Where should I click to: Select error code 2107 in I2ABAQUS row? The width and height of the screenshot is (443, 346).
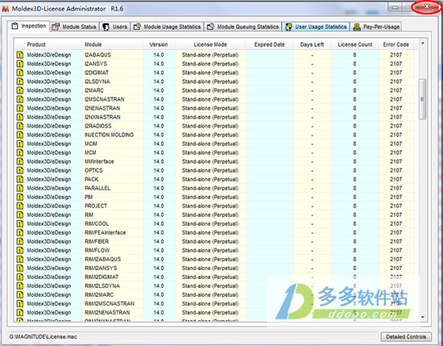[x=395, y=55]
